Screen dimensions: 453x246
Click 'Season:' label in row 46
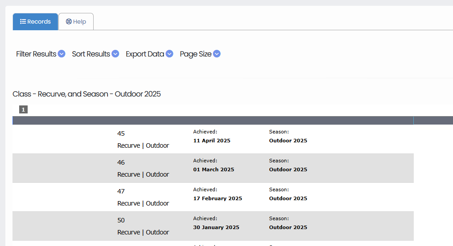[x=279, y=161]
